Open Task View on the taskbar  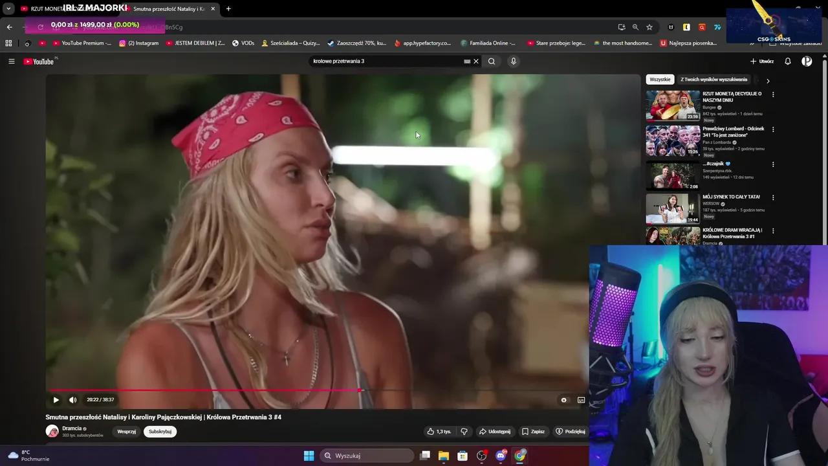click(425, 456)
